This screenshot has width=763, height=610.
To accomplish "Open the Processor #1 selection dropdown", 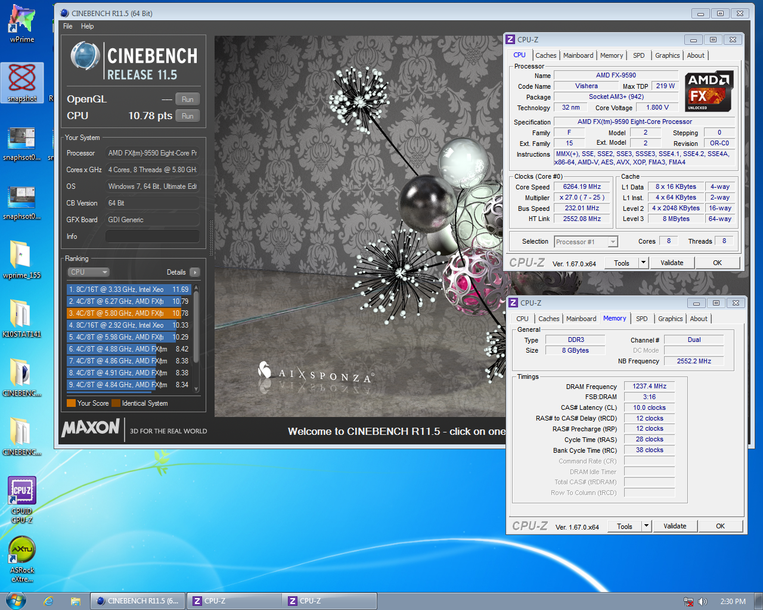I will 586,241.
